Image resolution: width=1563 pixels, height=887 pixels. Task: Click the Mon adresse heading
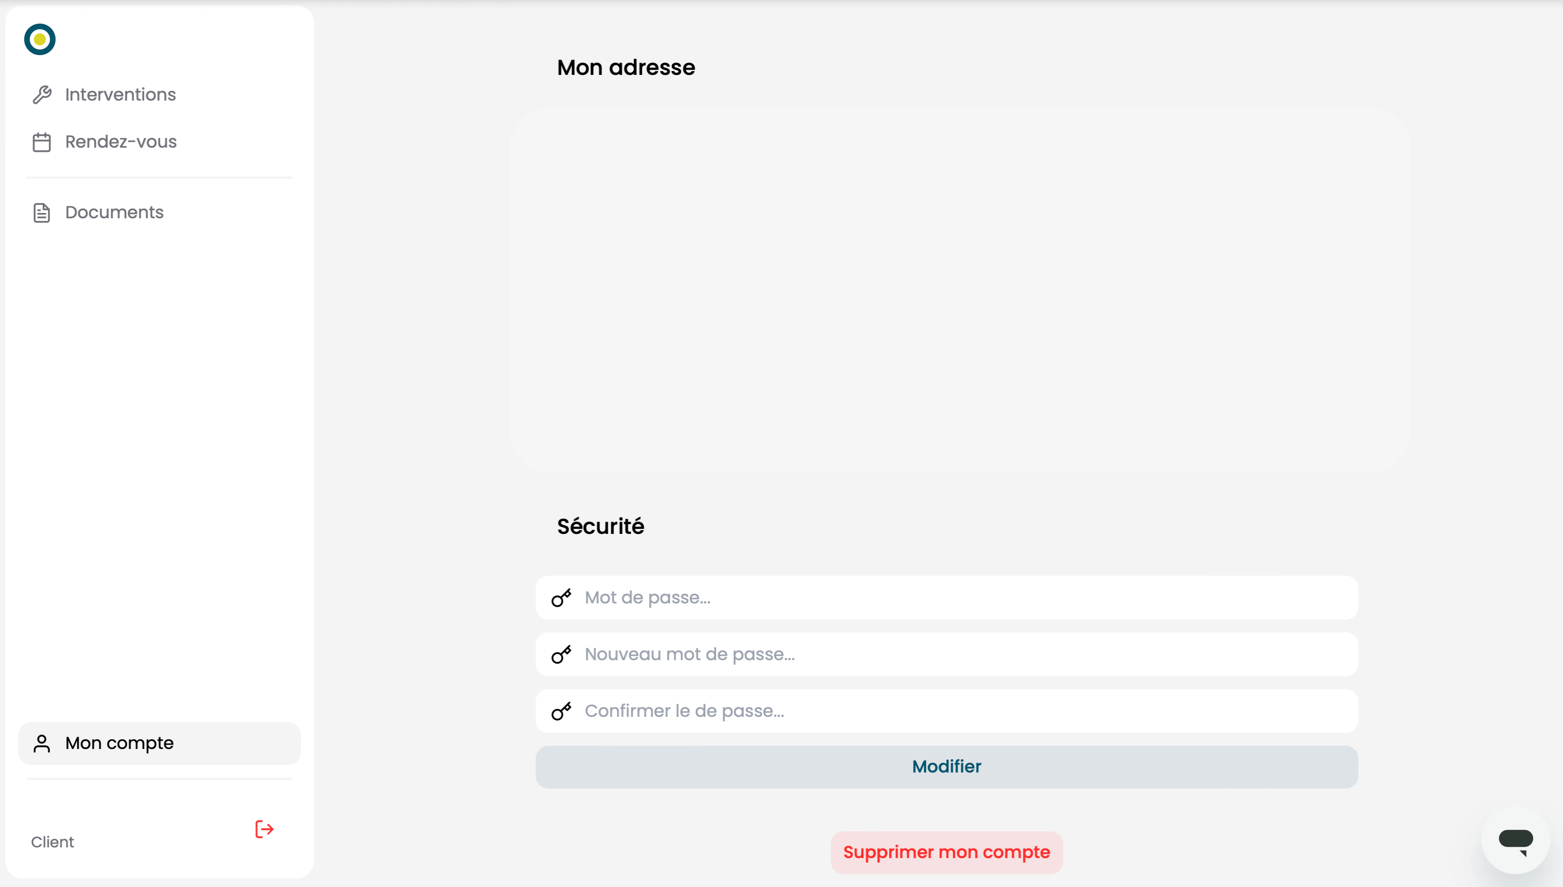click(626, 67)
